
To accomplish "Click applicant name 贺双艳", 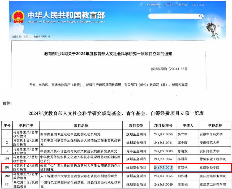I will [182, 167].
